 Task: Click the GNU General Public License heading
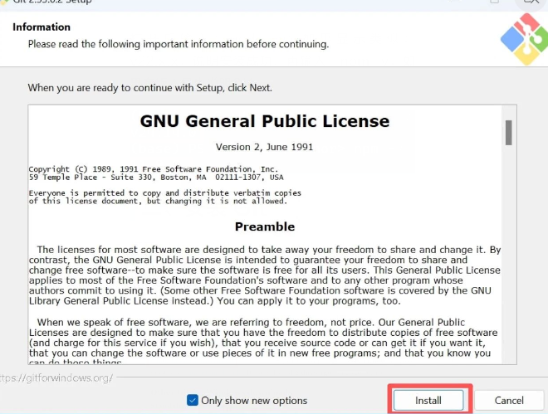264,121
